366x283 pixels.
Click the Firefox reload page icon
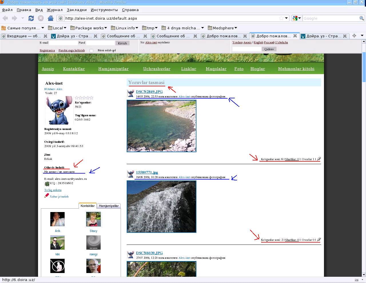(31, 18)
